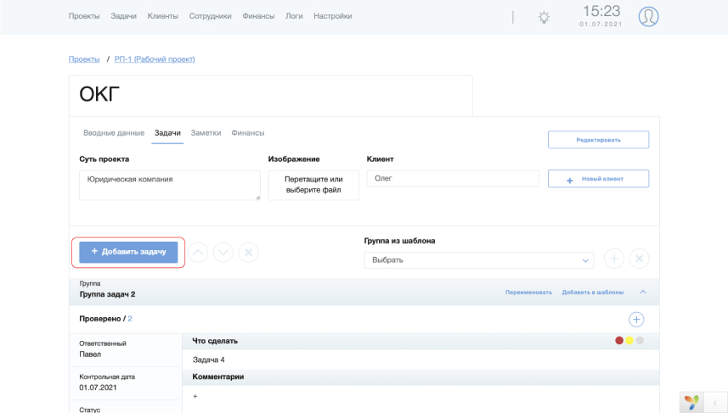Collapse Группа задач 2 chevron

pos(643,292)
